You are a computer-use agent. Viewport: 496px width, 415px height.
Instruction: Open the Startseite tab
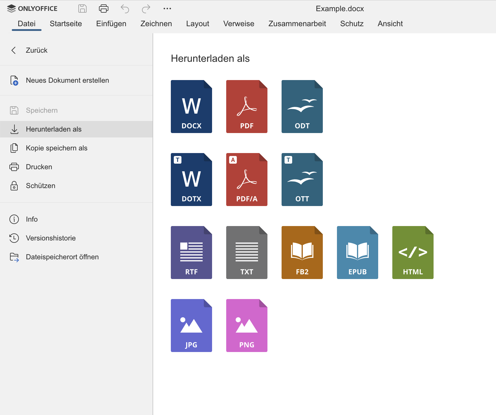coord(66,24)
